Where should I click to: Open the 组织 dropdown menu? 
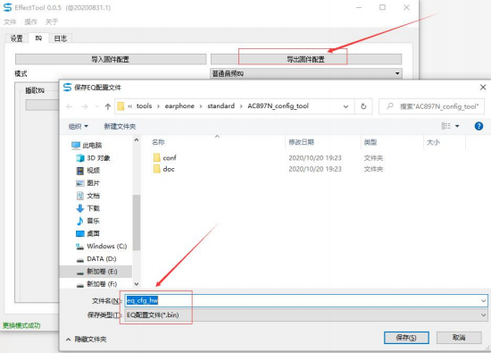(78, 126)
